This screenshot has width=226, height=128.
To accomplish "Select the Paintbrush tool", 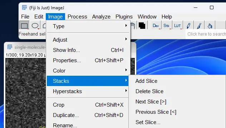I will click(x=199, y=26).
